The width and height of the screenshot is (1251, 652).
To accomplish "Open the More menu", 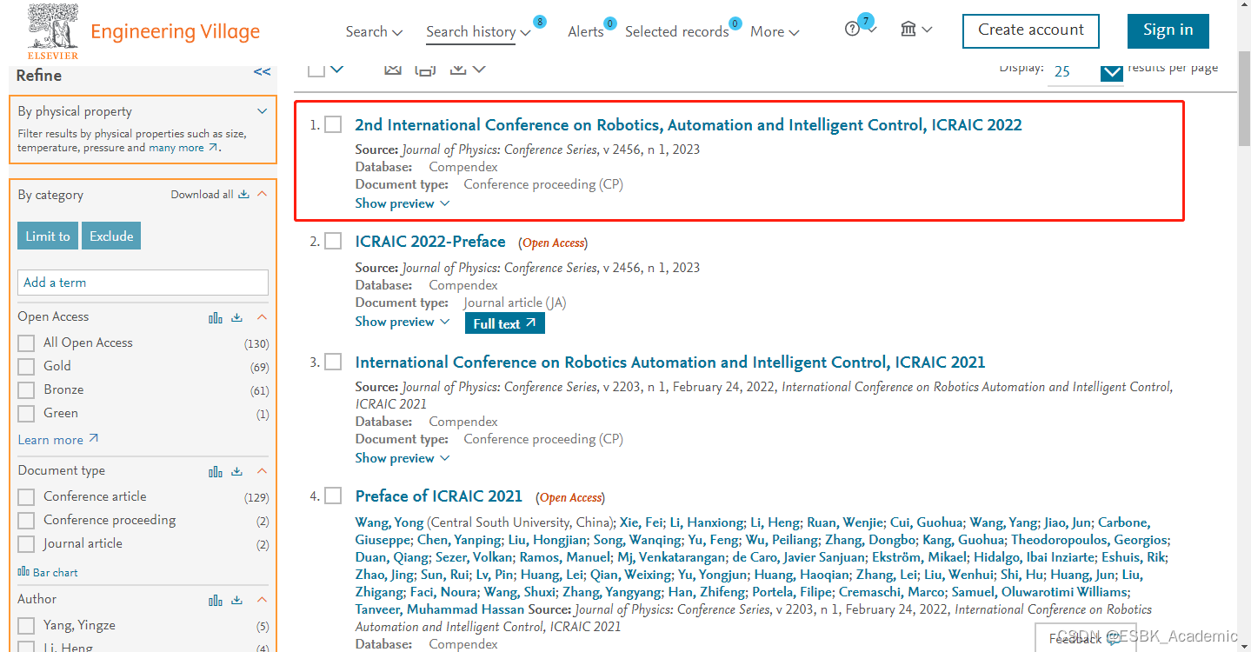I will (775, 31).
